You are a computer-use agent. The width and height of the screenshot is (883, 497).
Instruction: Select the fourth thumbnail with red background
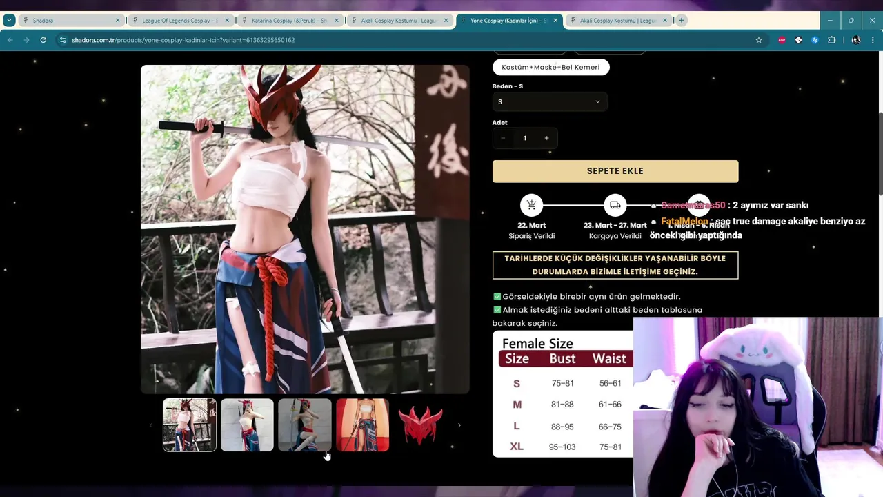click(x=363, y=425)
